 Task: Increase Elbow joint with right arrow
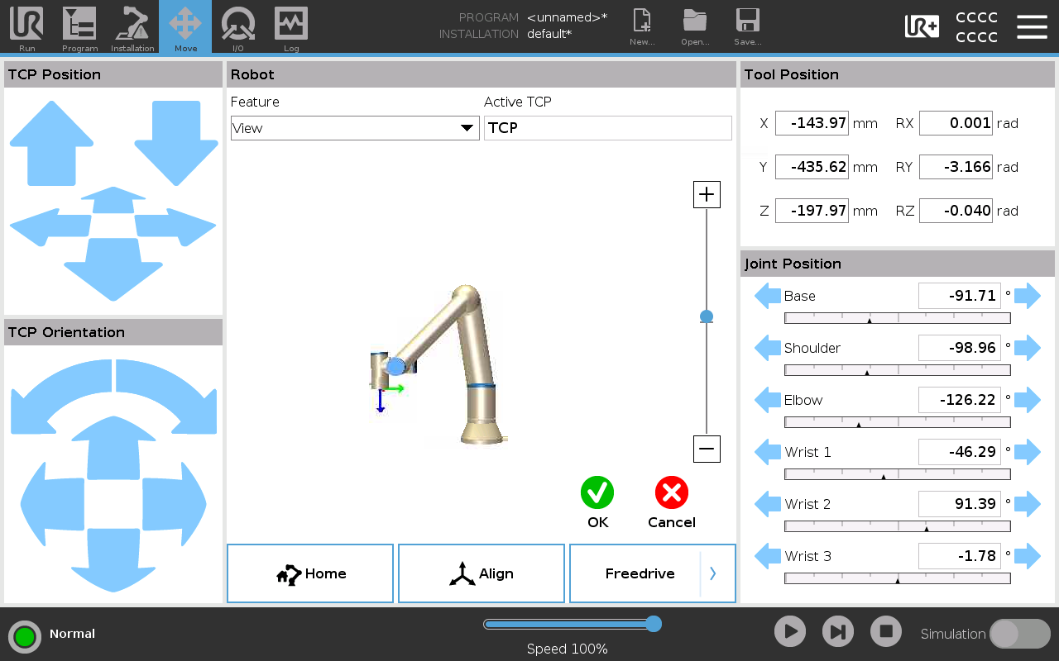[1028, 400]
